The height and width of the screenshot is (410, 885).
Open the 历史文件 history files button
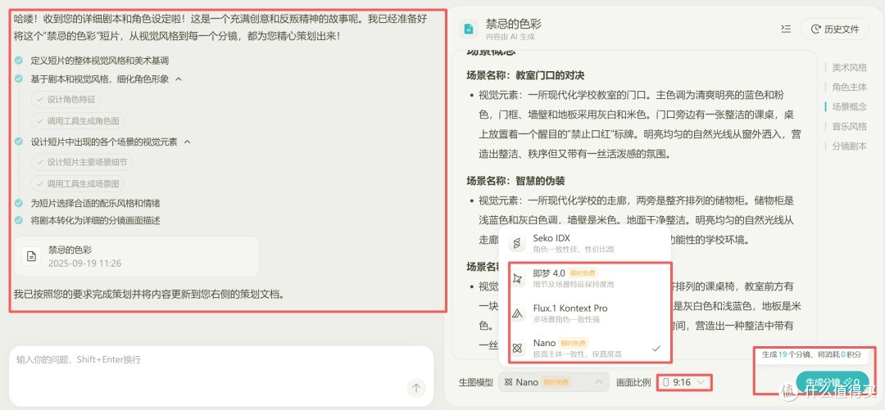(x=834, y=29)
